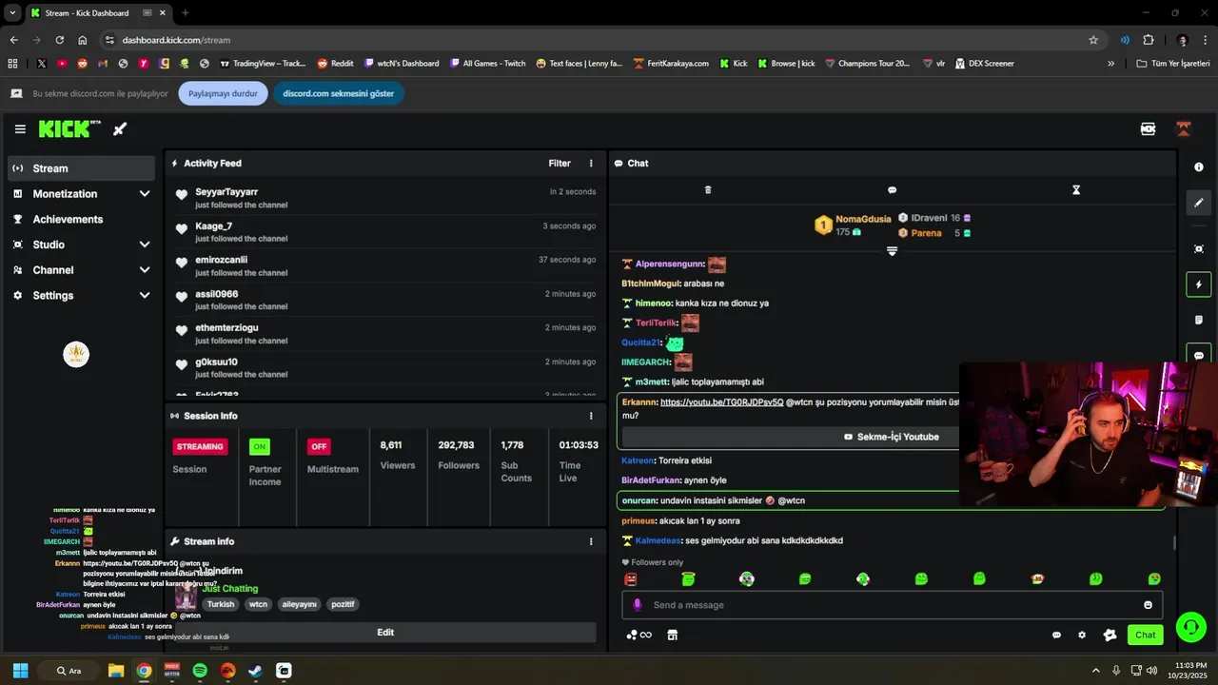Open the youtu.be link in Erkannn's message

[721, 402]
